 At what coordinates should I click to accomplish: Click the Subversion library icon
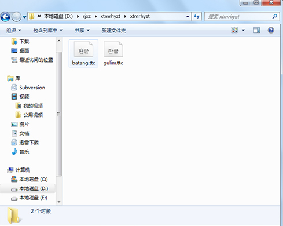pos(14,88)
